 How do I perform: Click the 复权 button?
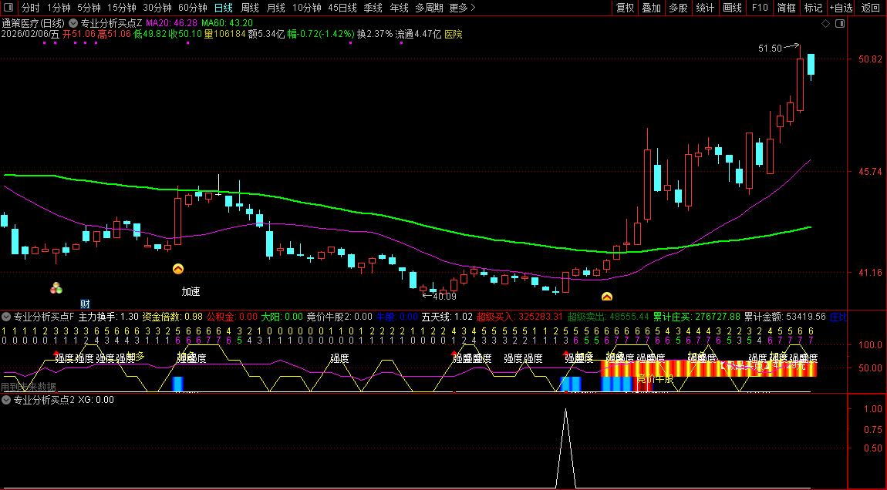click(x=625, y=8)
